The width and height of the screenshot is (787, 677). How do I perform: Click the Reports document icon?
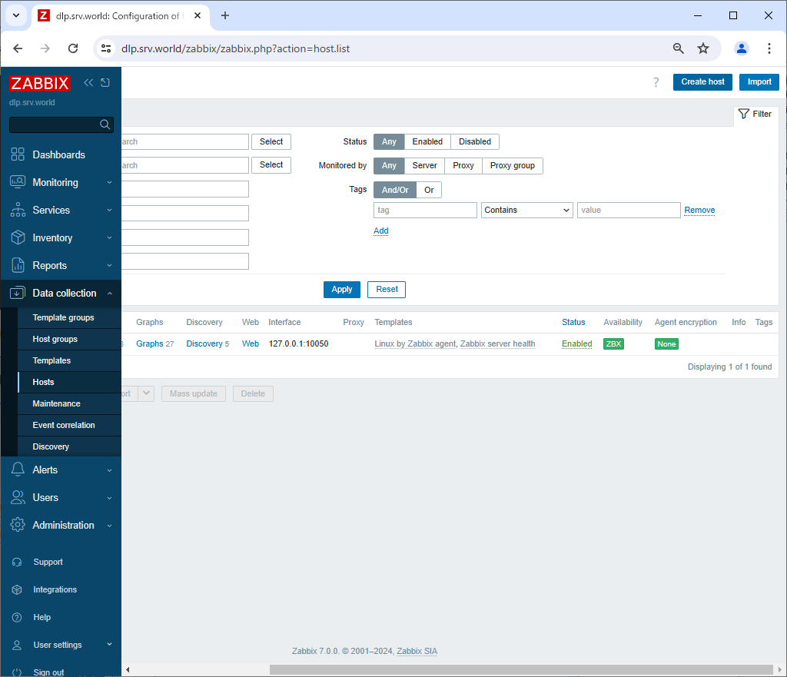click(18, 265)
